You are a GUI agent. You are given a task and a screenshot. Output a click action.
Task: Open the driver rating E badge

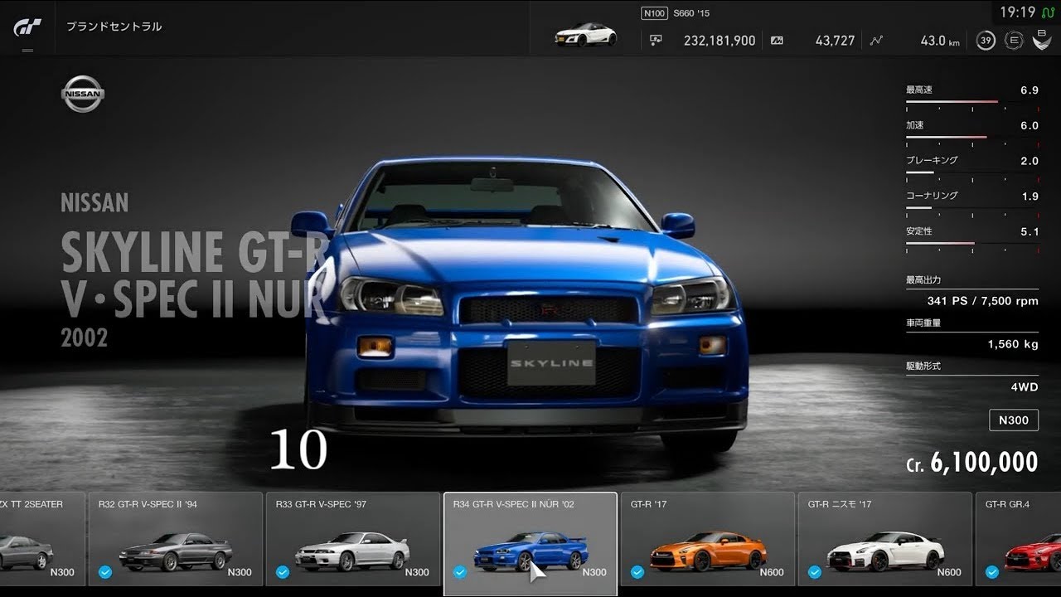(x=1013, y=41)
